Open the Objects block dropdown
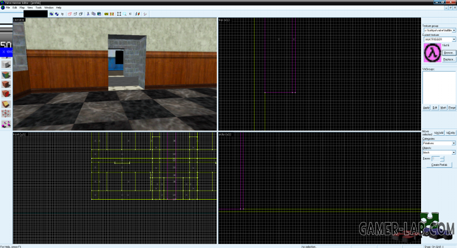 tap(439, 153)
